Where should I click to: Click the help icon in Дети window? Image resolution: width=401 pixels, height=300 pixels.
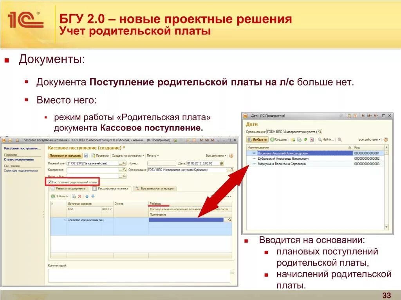point(386,139)
